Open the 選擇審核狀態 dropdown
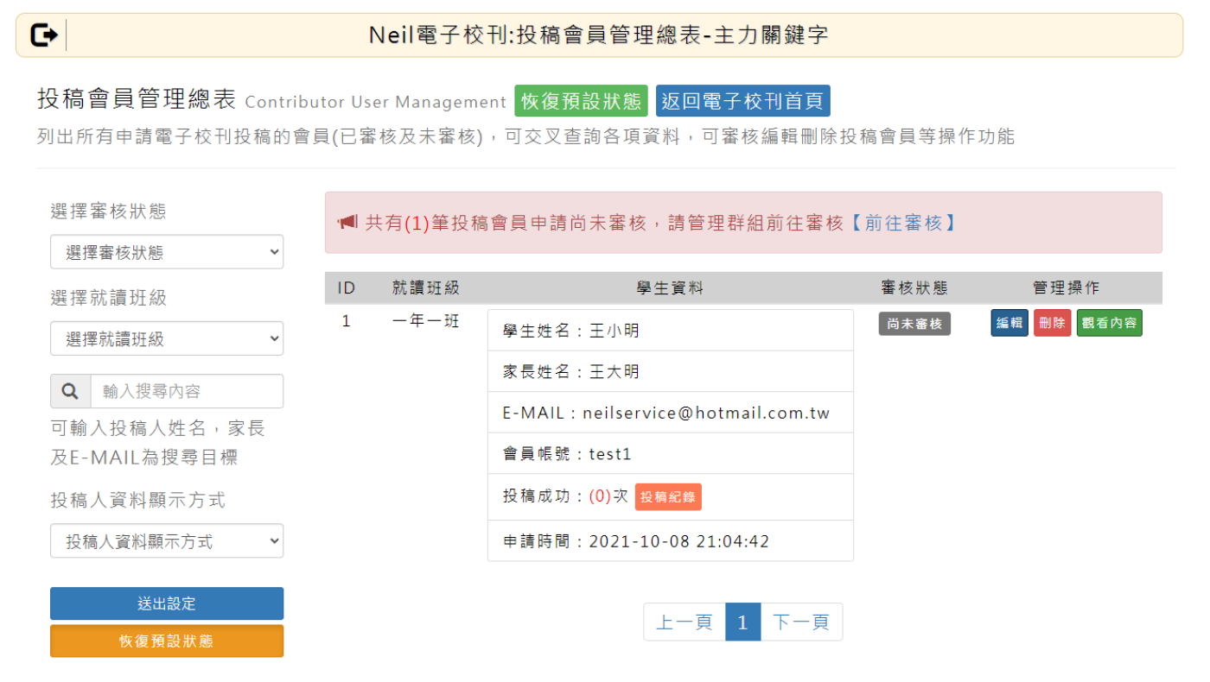Image resolution: width=1210 pixels, height=682 pixels. pyautogui.click(x=167, y=252)
